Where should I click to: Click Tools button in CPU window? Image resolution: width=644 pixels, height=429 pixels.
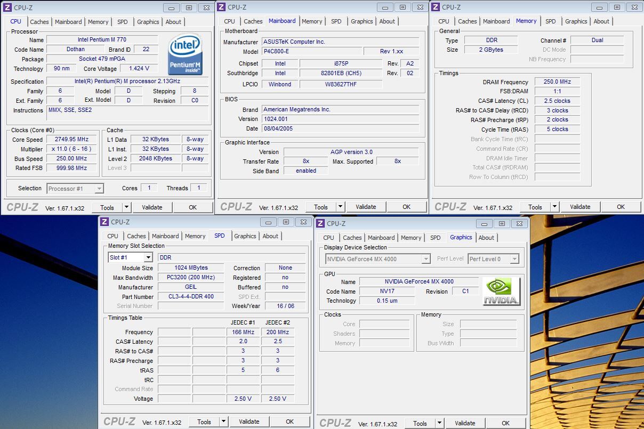(107, 207)
